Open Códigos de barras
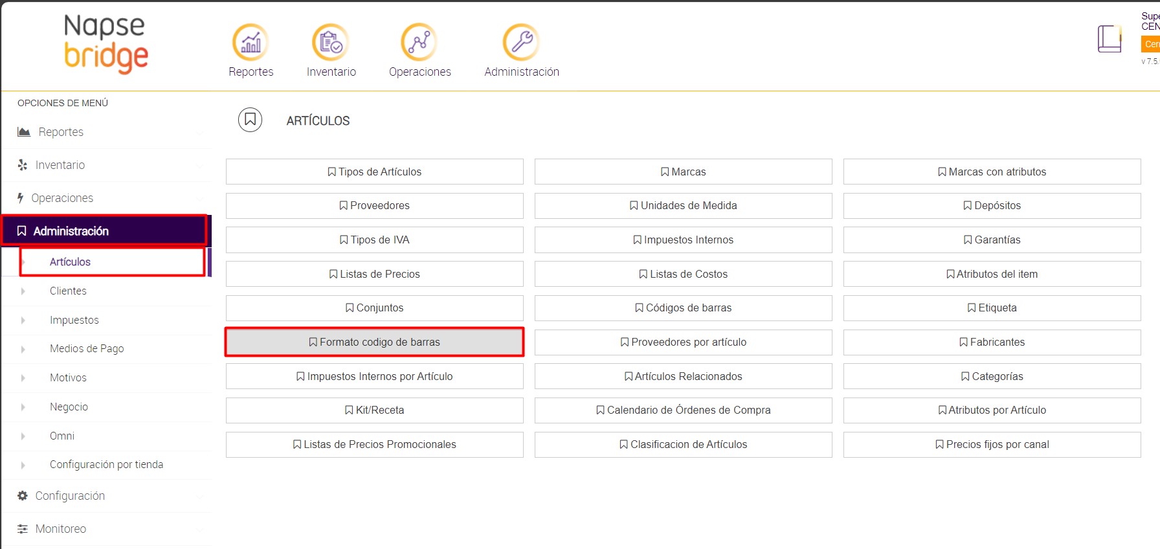 683,308
